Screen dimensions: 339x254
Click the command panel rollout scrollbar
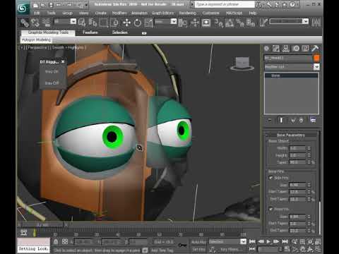[x=319, y=217]
